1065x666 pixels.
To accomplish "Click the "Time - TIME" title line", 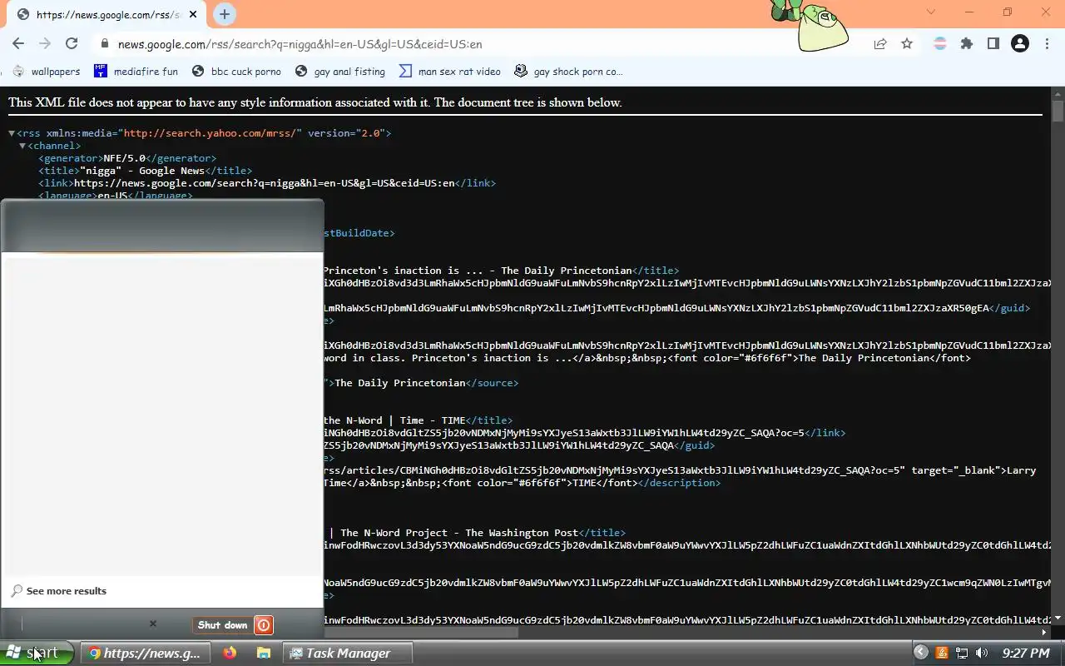I will [419, 420].
